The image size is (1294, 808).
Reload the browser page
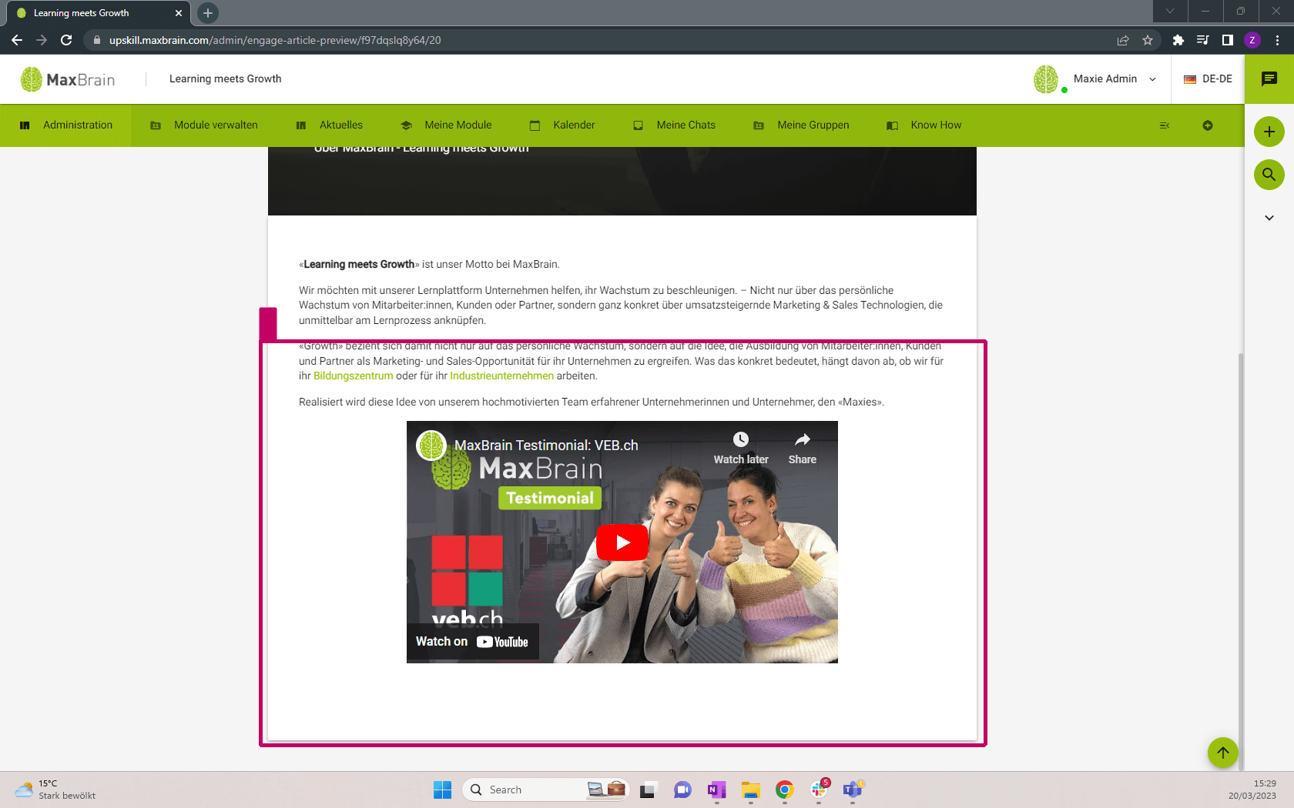66,40
